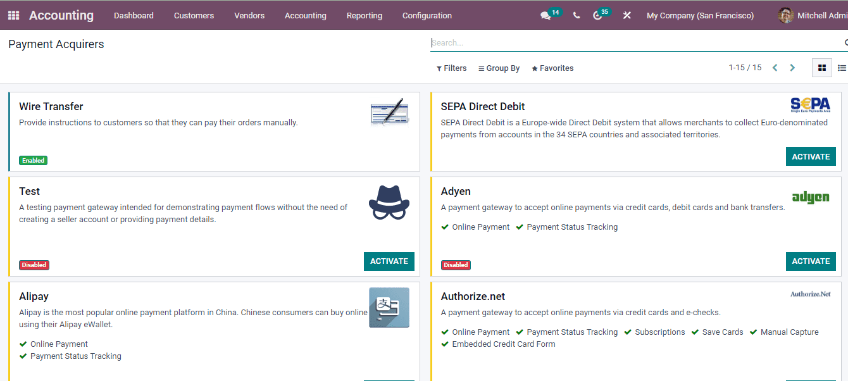Open the Filters dropdown

(x=451, y=68)
